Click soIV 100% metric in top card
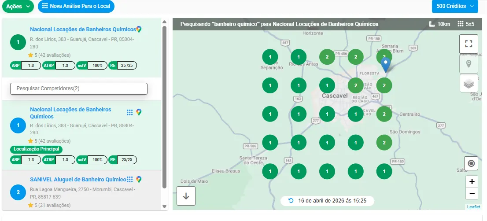This screenshot has width=487, height=221. tap(92, 66)
